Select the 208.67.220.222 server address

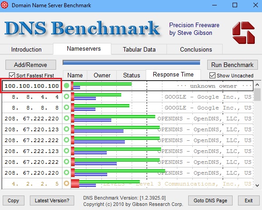coord(32,162)
